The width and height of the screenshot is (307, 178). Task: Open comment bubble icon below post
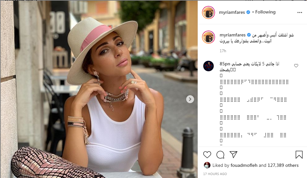click(220, 155)
